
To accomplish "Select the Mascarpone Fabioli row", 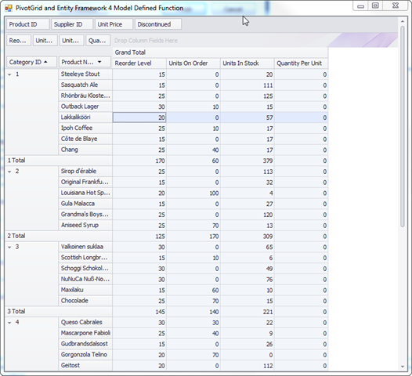I will tap(85, 333).
